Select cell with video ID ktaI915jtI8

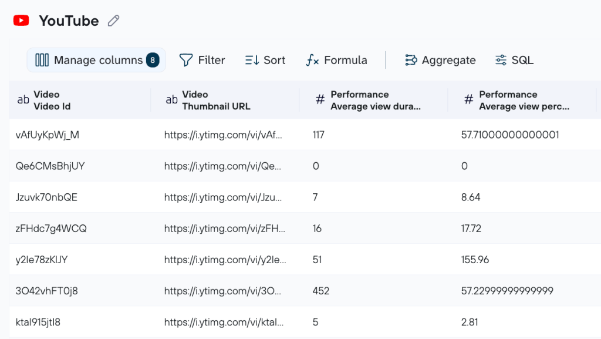tap(80, 322)
